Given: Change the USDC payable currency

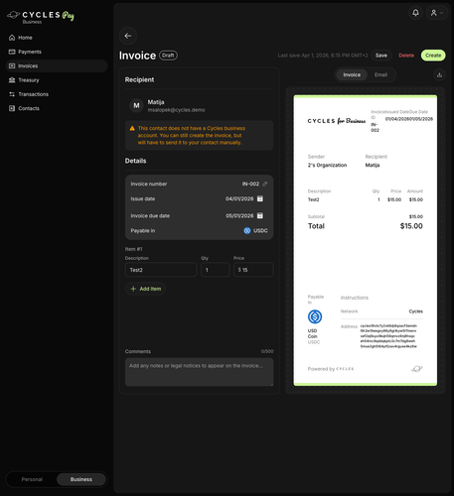Looking at the screenshot, I should [255, 231].
